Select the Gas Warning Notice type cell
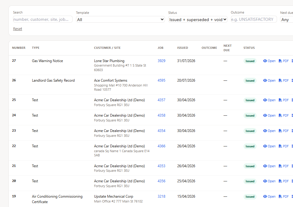Screen dimensions: 293x207 [47, 61]
